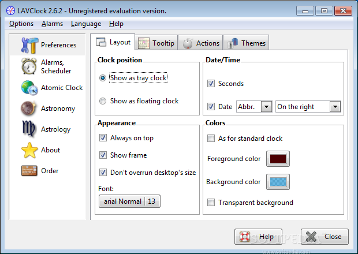
Task: Click the Order credit card icon
Action: [x=29, y=170]
